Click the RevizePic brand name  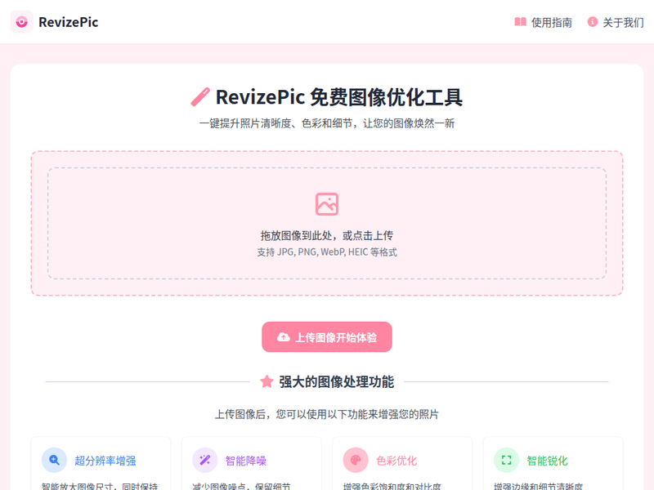(69, 22)
